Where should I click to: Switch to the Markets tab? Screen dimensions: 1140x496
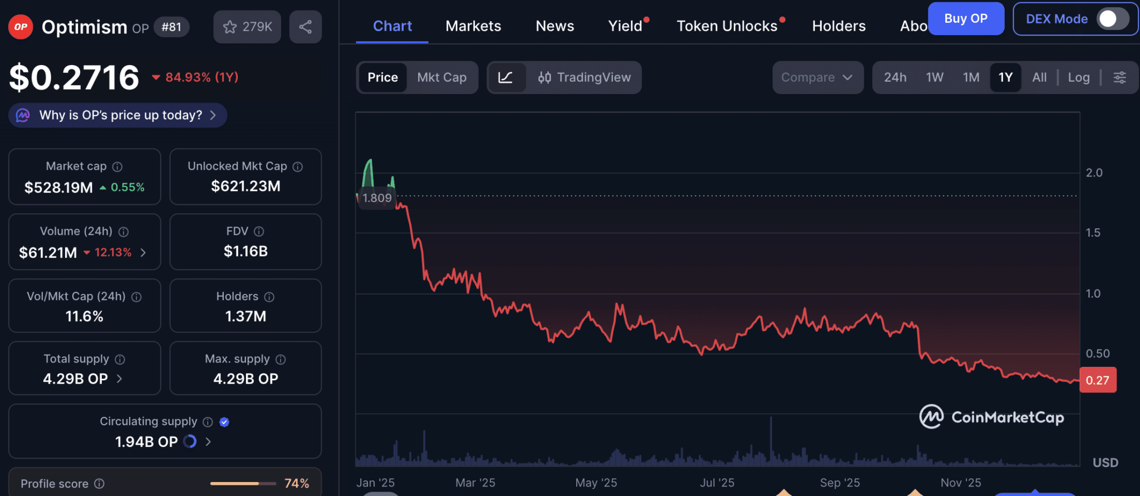click(473, 26)
